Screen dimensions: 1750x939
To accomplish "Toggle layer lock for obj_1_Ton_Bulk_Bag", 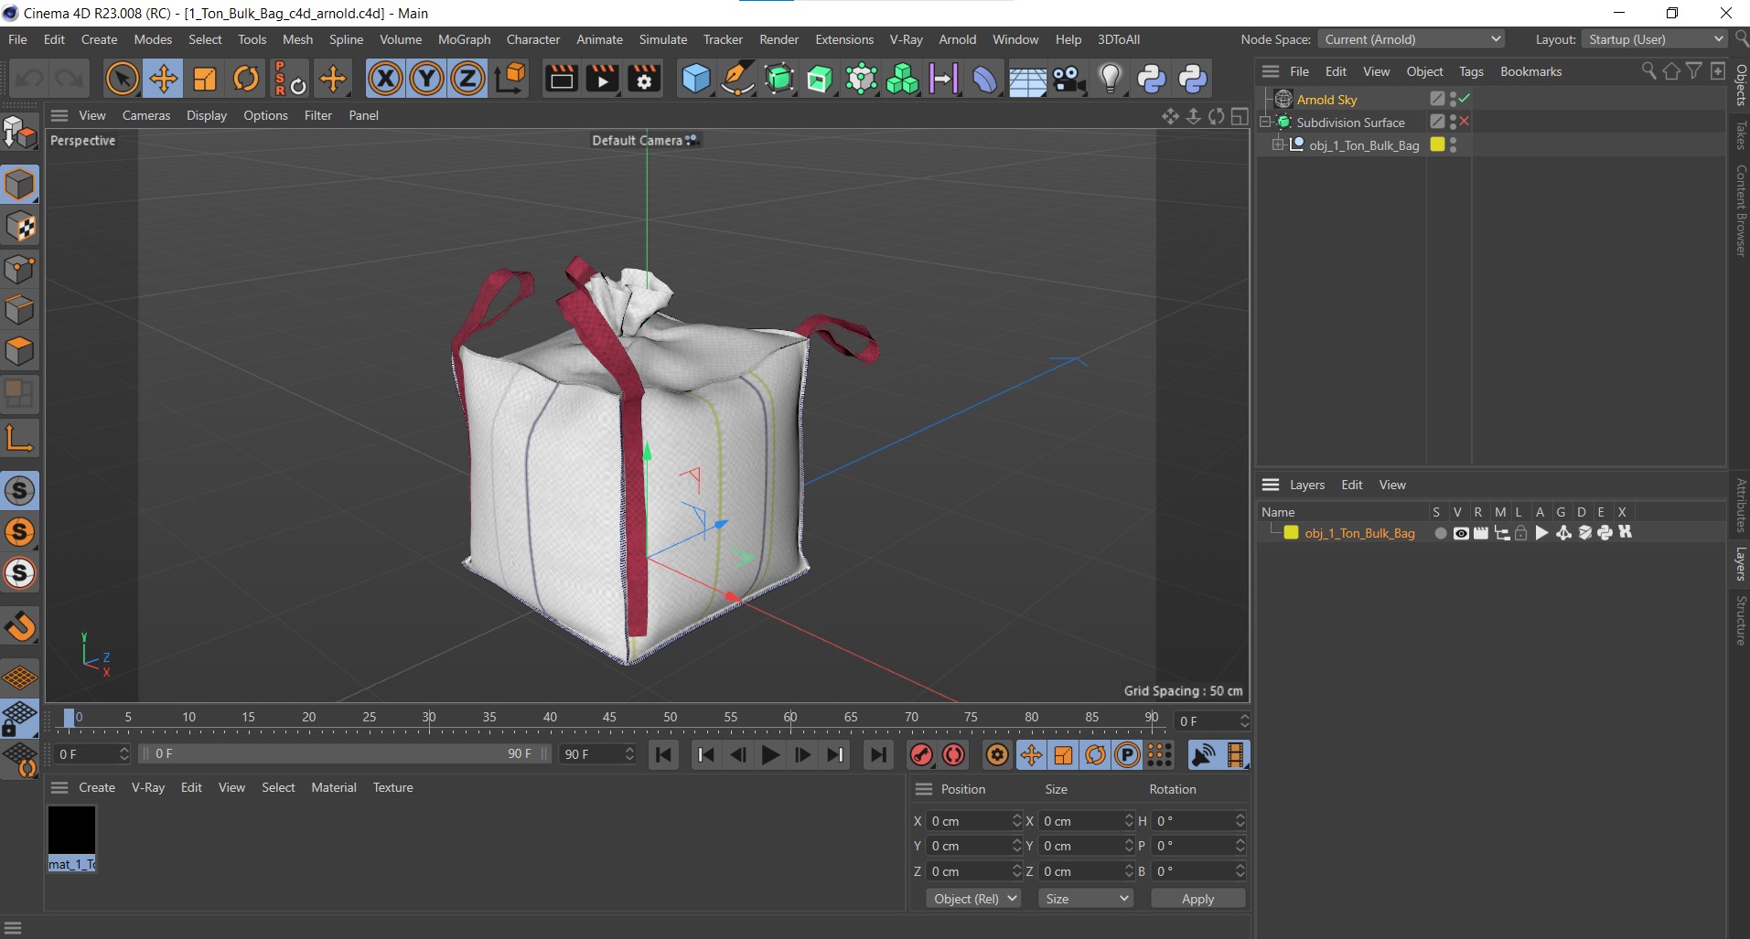I will tap(1520, 533).
